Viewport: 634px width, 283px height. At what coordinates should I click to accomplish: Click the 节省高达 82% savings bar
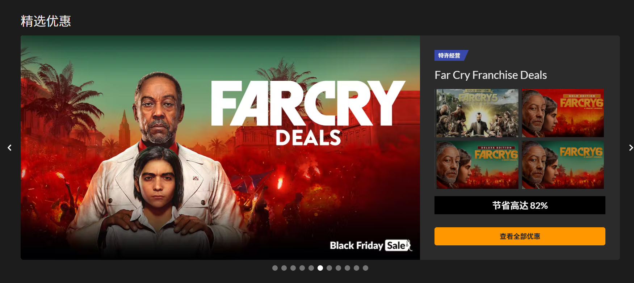click(520, 206)
